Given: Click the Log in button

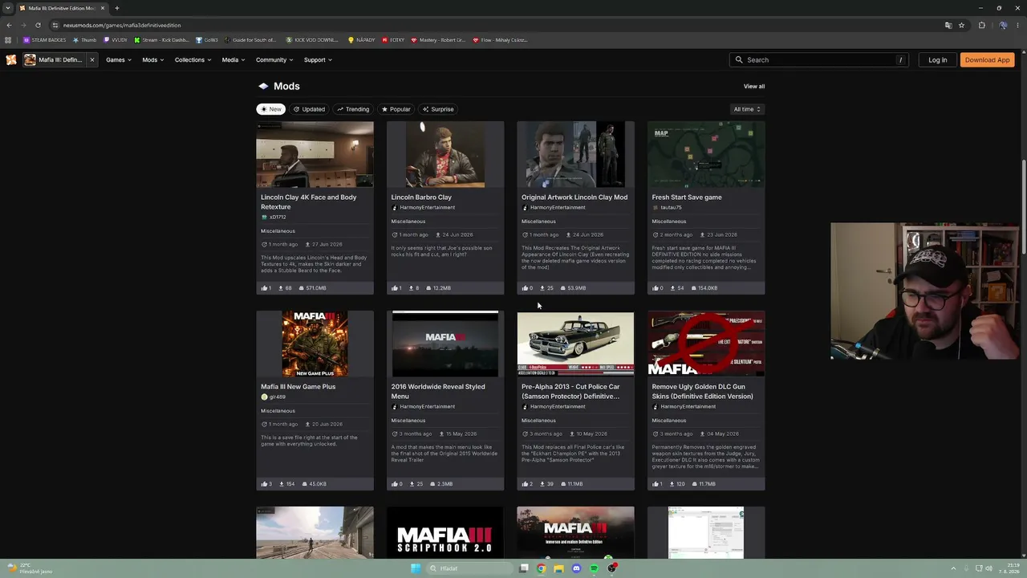Looking at the screenshot, I should coord(937,59).
